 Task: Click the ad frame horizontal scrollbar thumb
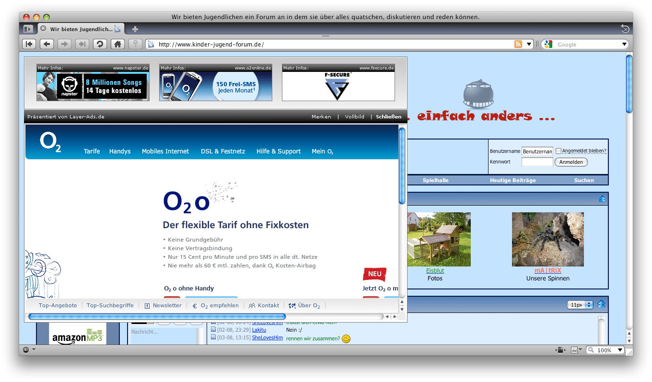(157, 316)
